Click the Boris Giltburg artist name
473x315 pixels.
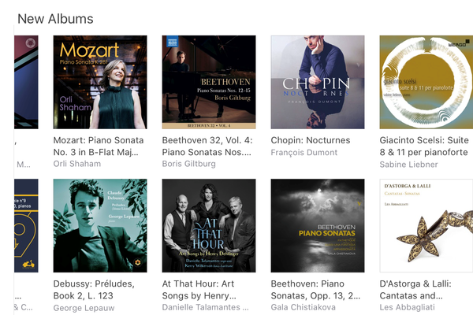click(189, 164)
